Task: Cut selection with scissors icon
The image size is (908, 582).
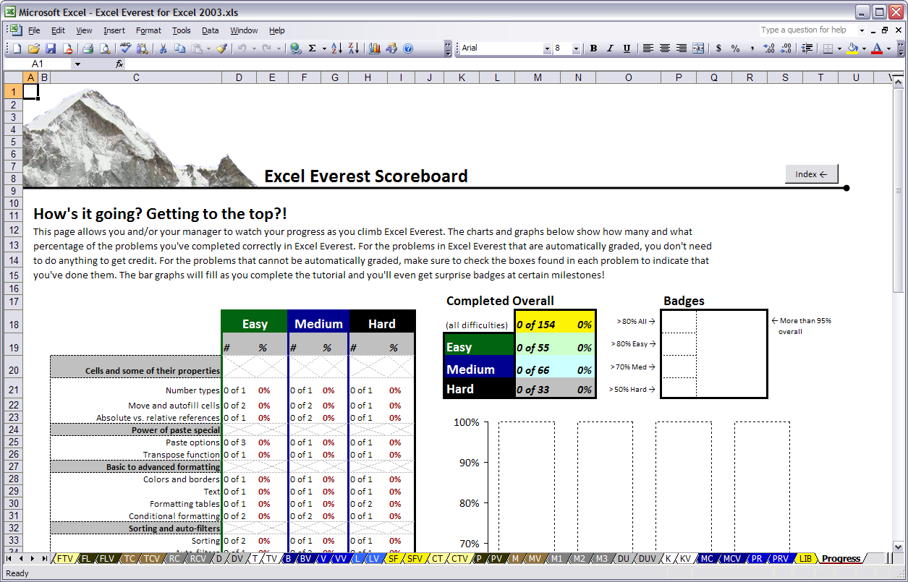Action: point(163,48)
